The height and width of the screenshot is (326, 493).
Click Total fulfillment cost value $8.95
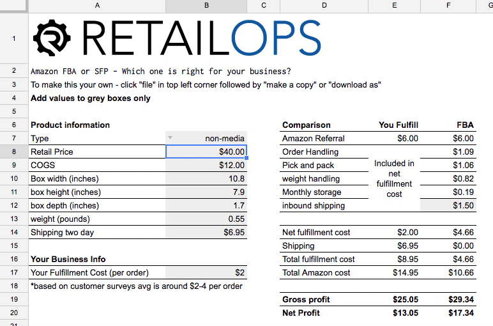[x=394, y=260]
